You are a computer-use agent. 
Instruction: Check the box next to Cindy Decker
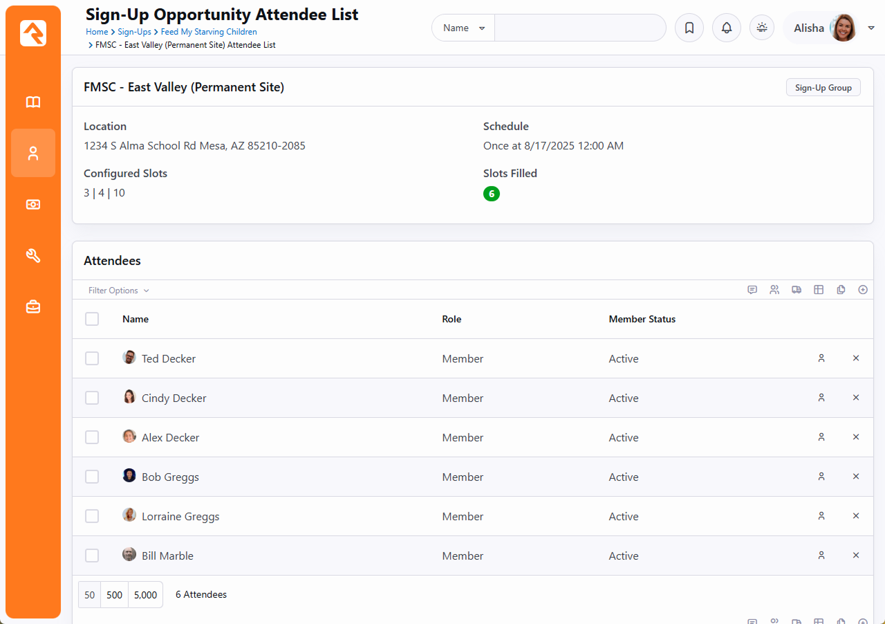coord(92,398)
